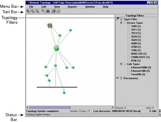Collapse the Types Filter tree node
The width and height of the screenshot is (161, 122).
coord(118,19)
